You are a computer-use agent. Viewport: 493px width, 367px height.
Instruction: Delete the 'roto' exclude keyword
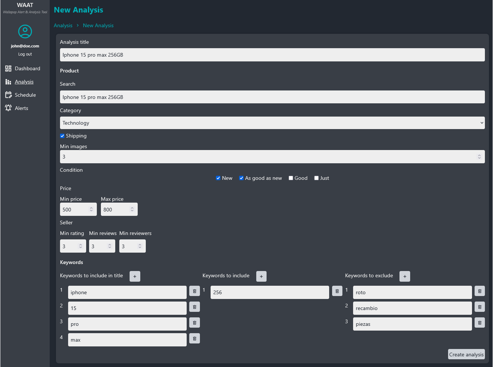tap(480, 291)
